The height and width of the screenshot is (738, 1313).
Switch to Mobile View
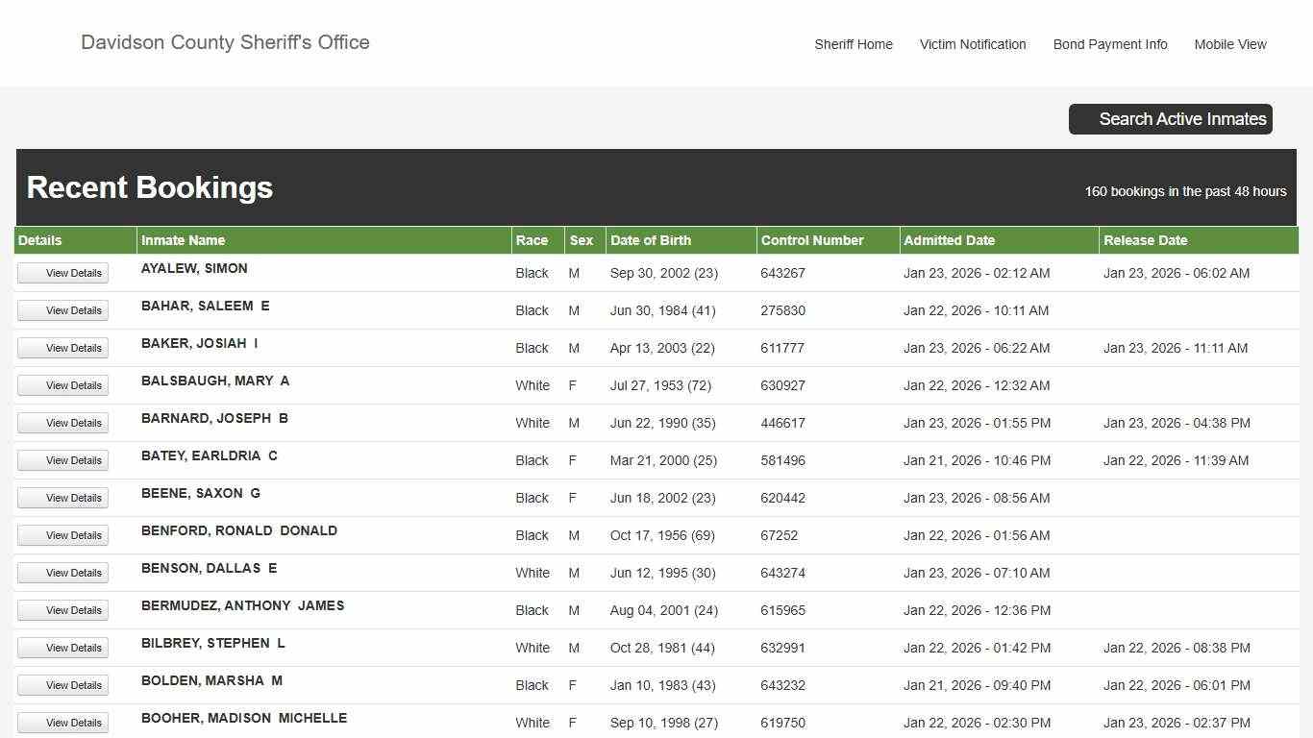1229,44
